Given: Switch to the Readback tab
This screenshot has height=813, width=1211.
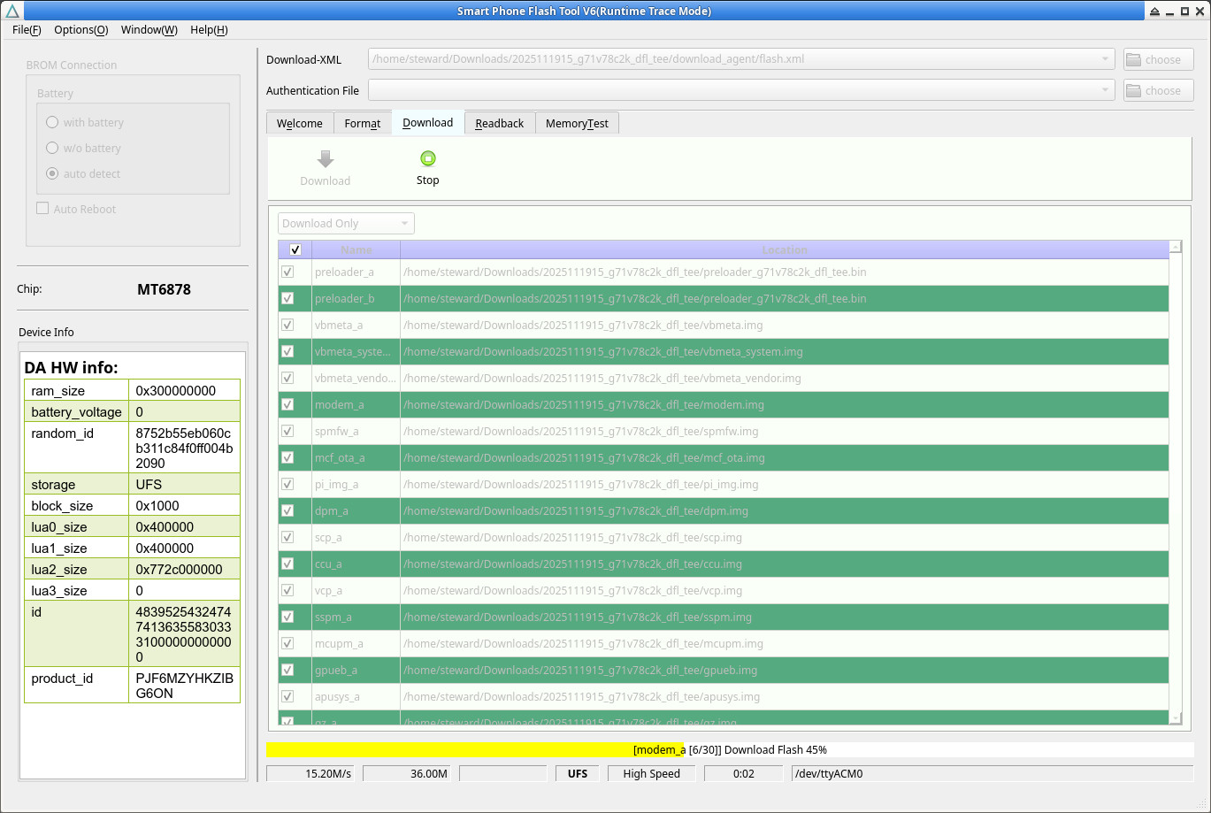Looking at the screenshot, I should [x=499, y=123].
